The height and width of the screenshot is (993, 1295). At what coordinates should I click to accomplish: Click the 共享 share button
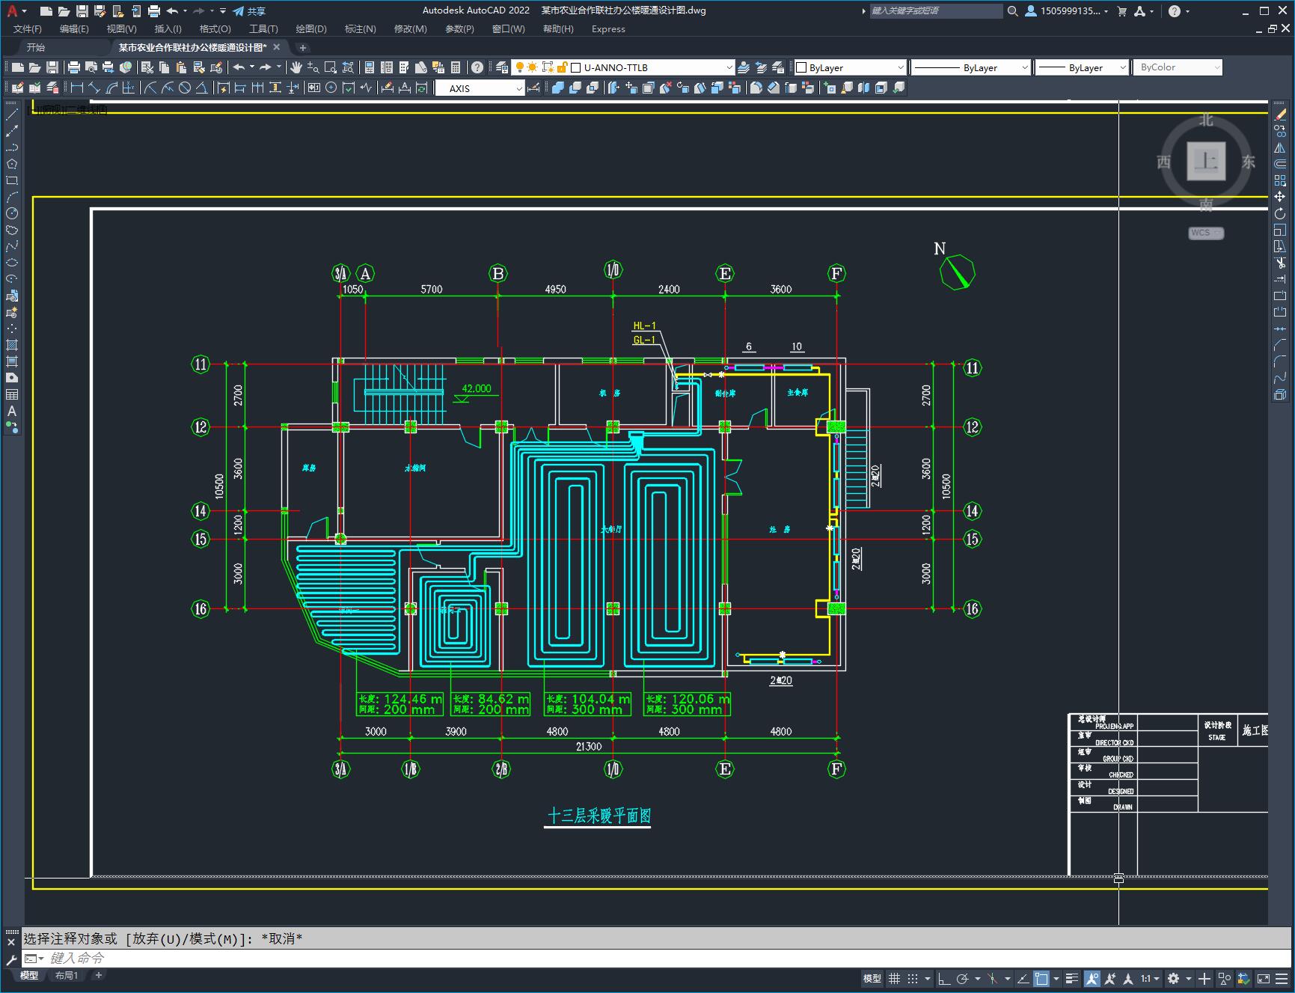(x=249, y=11)
